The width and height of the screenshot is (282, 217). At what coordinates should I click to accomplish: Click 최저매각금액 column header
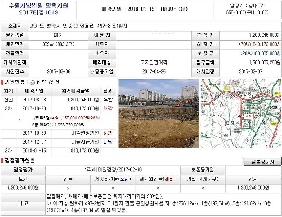[x=76, y=91]
